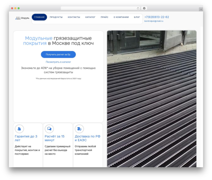Click the Расчёт за 15 минут heading

(x=55, y=138)
